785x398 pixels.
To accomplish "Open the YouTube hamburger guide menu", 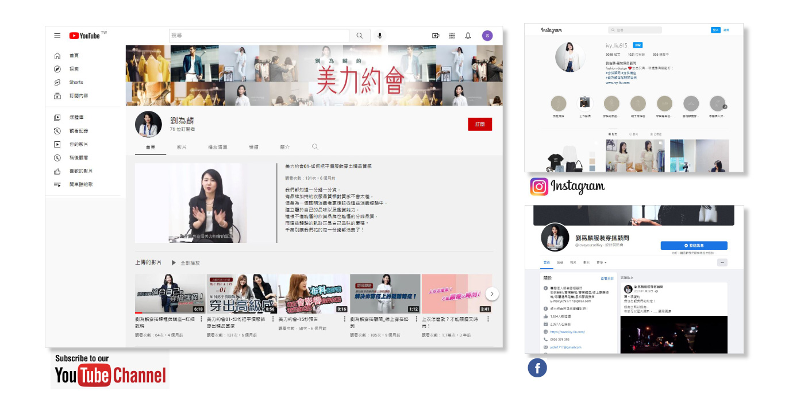I will (57, 36).
